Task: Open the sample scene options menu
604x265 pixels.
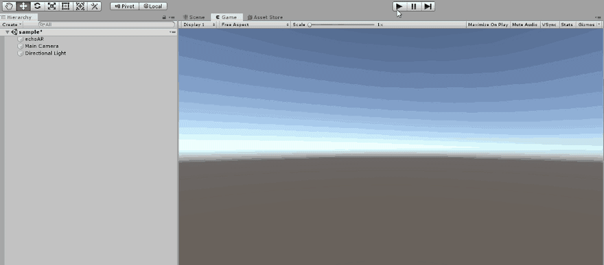Action: 172,32
